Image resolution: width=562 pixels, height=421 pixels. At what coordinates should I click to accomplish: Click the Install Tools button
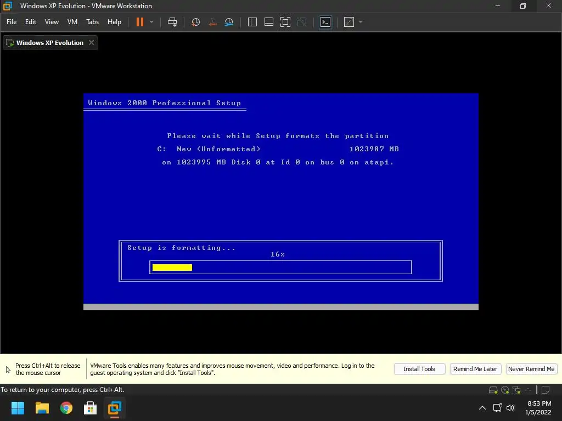click(419, 369)
